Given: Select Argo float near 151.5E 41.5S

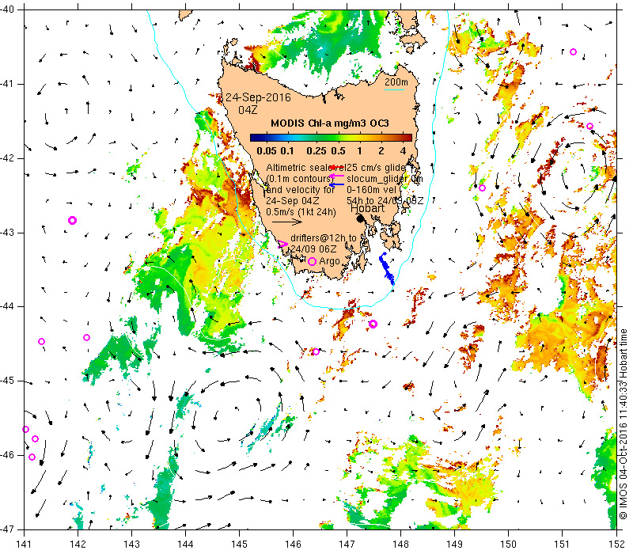Looking at the screenshot, I should (589, 126).
